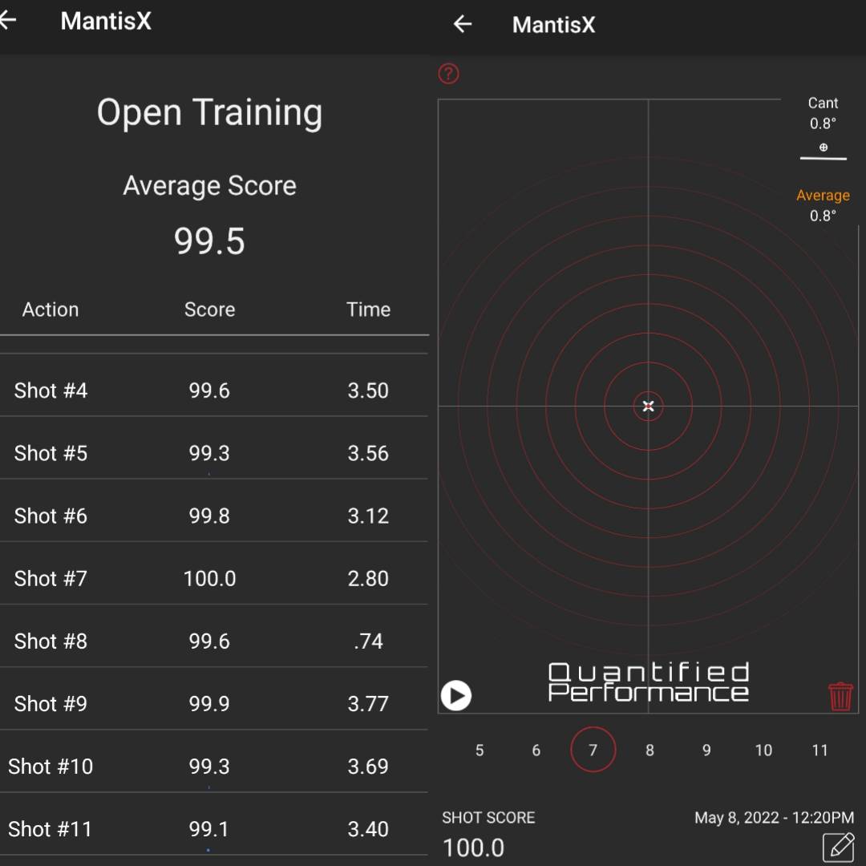Tap the 3.50 time for Shot #4
Screen dimensions: 866x866
pyautogui.click(x=368, y=391)
